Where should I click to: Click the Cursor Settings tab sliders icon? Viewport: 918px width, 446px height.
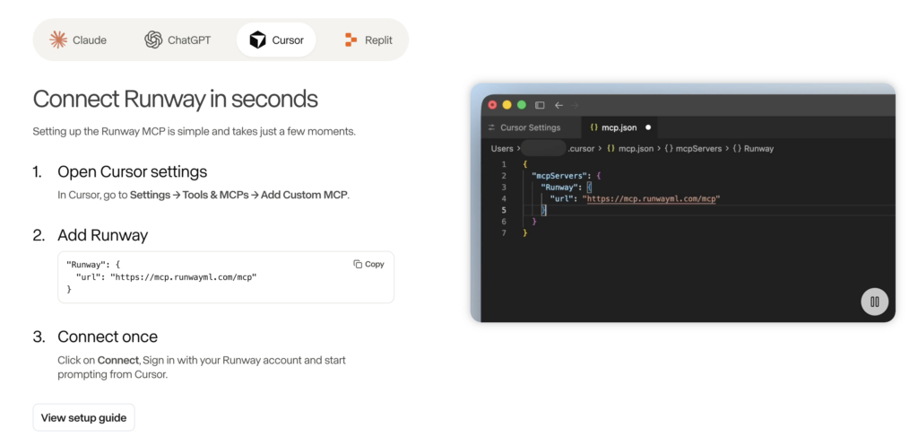pos(491,127)
